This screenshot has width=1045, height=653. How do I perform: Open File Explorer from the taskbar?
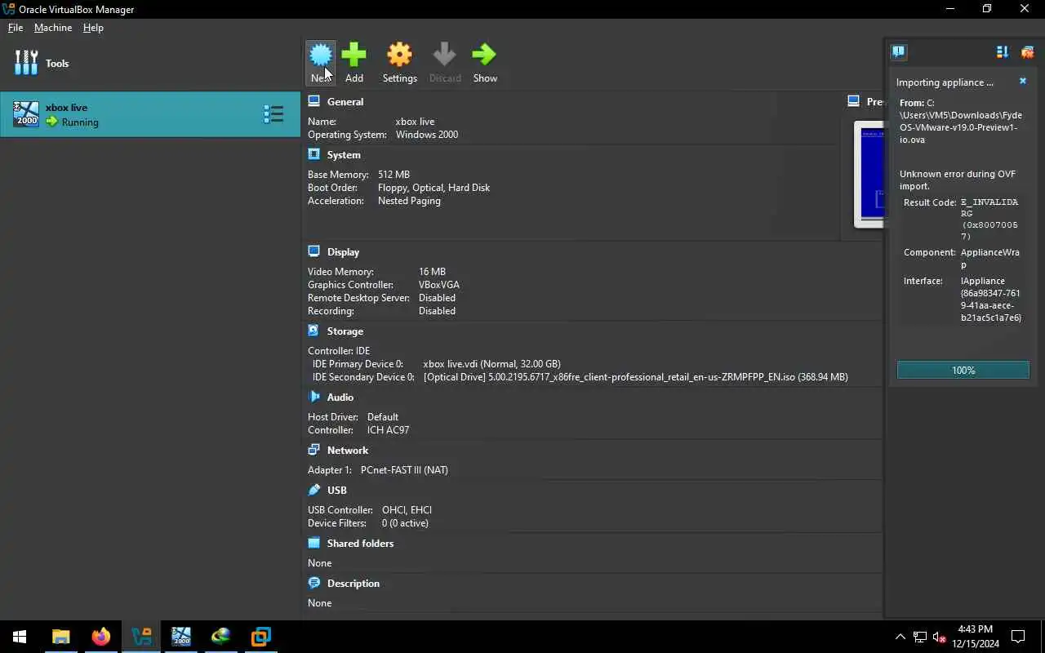(x=60, y=637)
